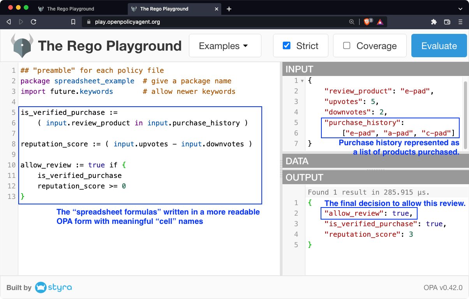Select the active Rego Playground tab

175,9
